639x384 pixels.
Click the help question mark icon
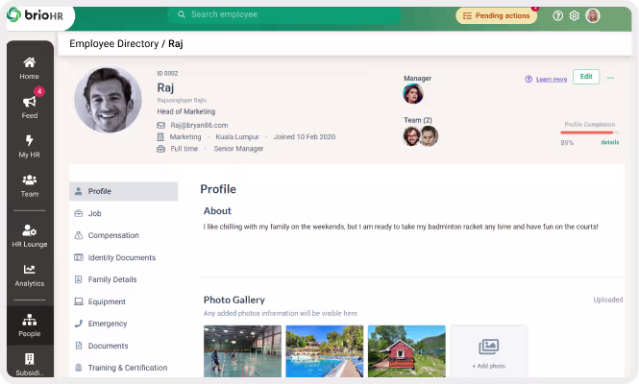click(557, 15)
